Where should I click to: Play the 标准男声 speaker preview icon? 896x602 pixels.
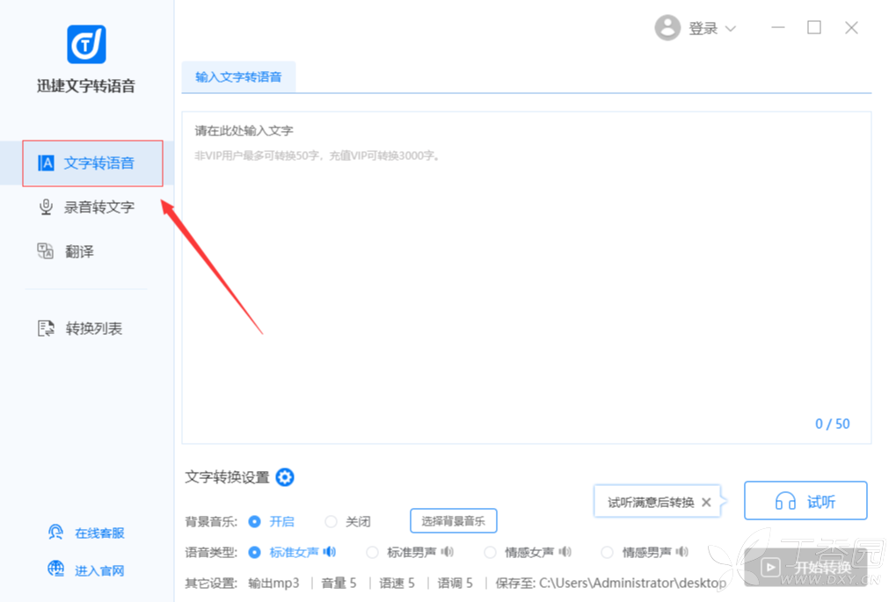(448, 552)
